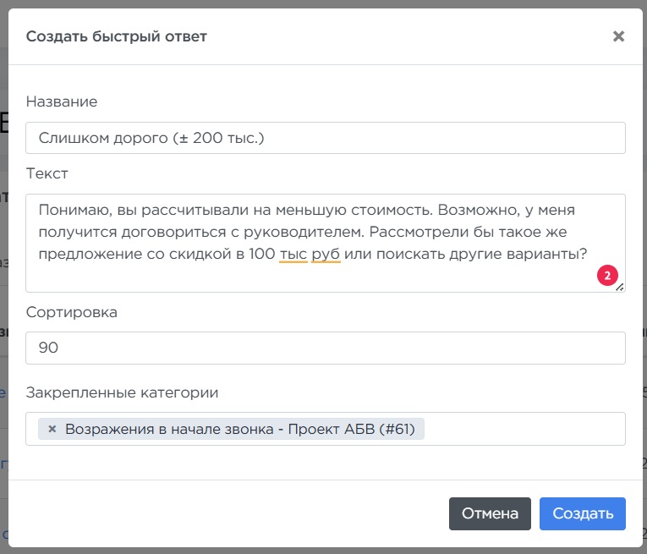Viewport: 647px width, 554px height.
Task: Click the 'Закрепленные категории' label
Action: tap(122, 392)
